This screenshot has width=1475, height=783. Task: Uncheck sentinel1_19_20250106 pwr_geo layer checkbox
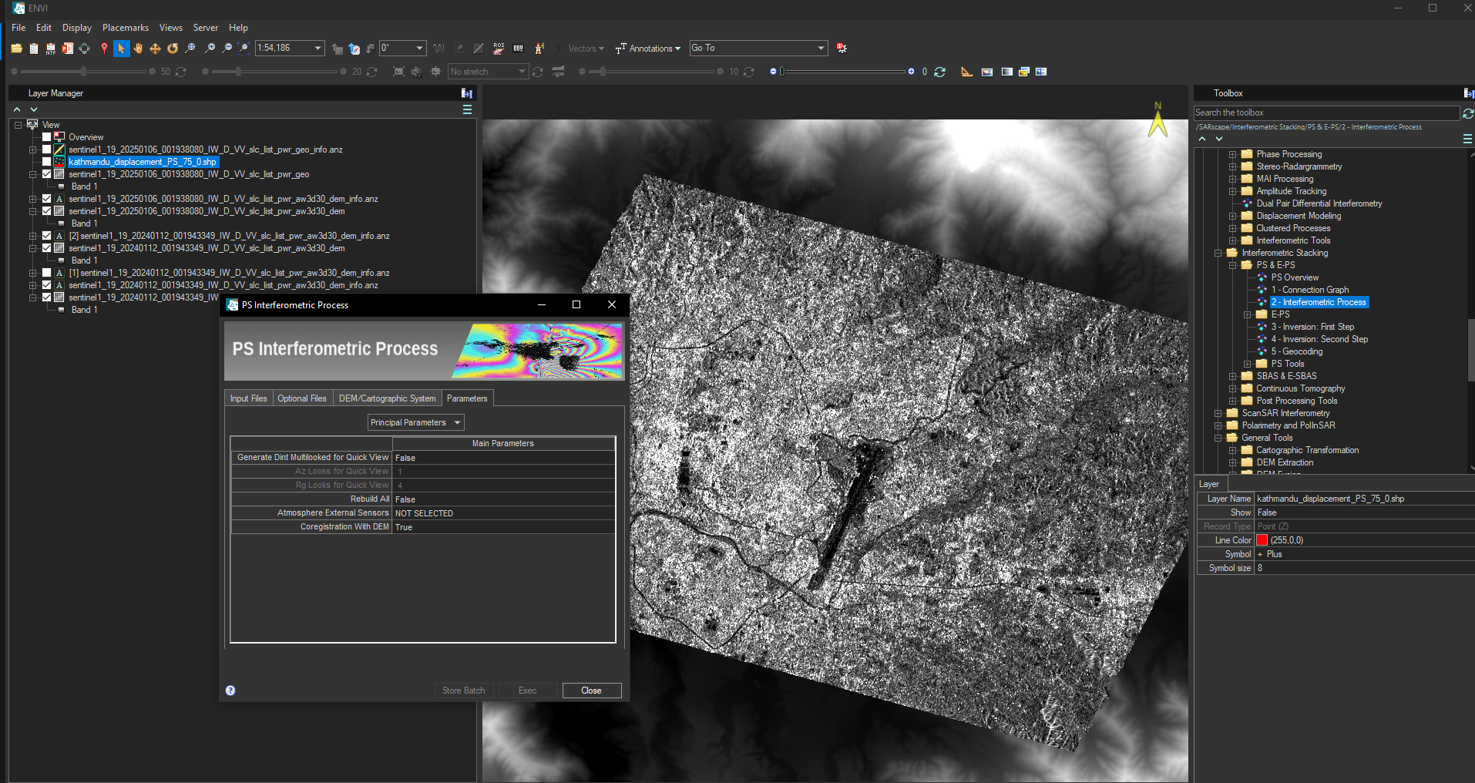(x=47, y=174)
